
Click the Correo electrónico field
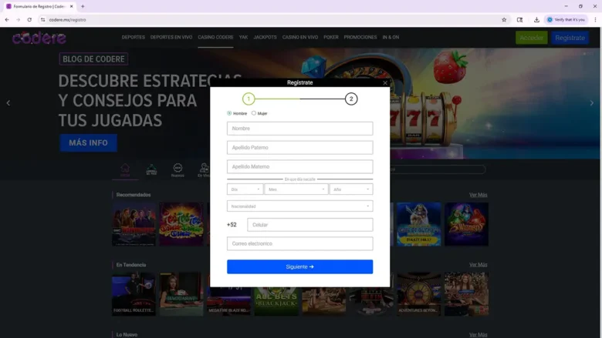pos(300,243)
